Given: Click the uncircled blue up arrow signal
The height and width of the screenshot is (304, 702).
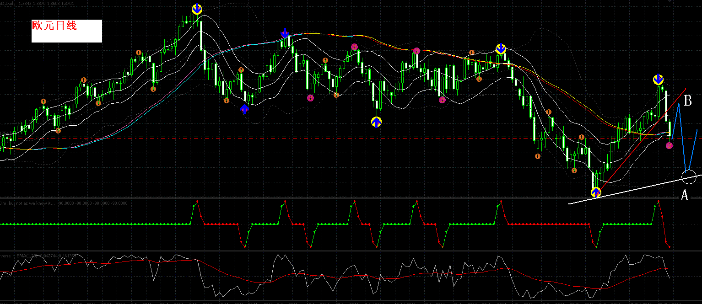Looking at the screenshot, I should click(x=244, y=108).
